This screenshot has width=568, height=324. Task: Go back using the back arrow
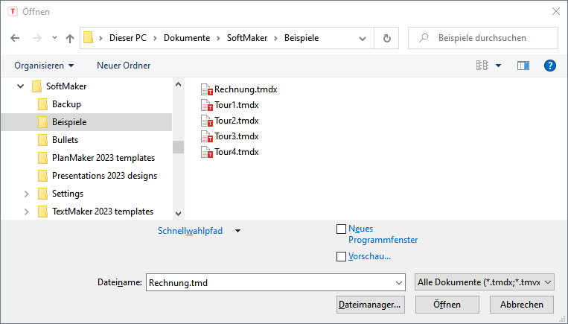point(15,38)
